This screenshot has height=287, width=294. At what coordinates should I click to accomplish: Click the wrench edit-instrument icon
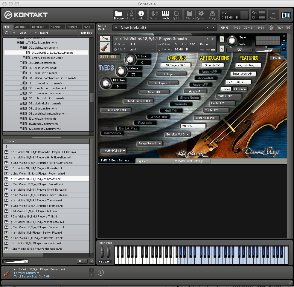coord(105,38)
